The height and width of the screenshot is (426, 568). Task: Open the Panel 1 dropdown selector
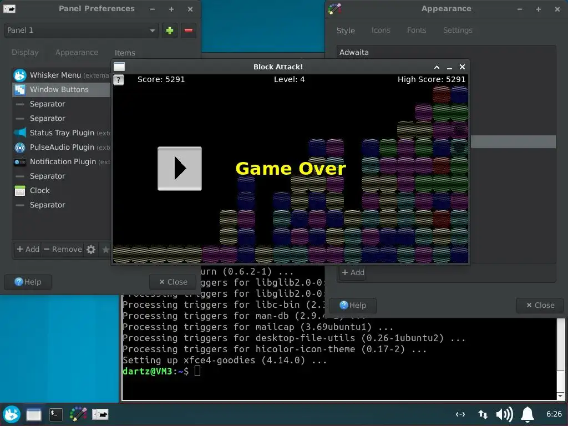[81, 31]
